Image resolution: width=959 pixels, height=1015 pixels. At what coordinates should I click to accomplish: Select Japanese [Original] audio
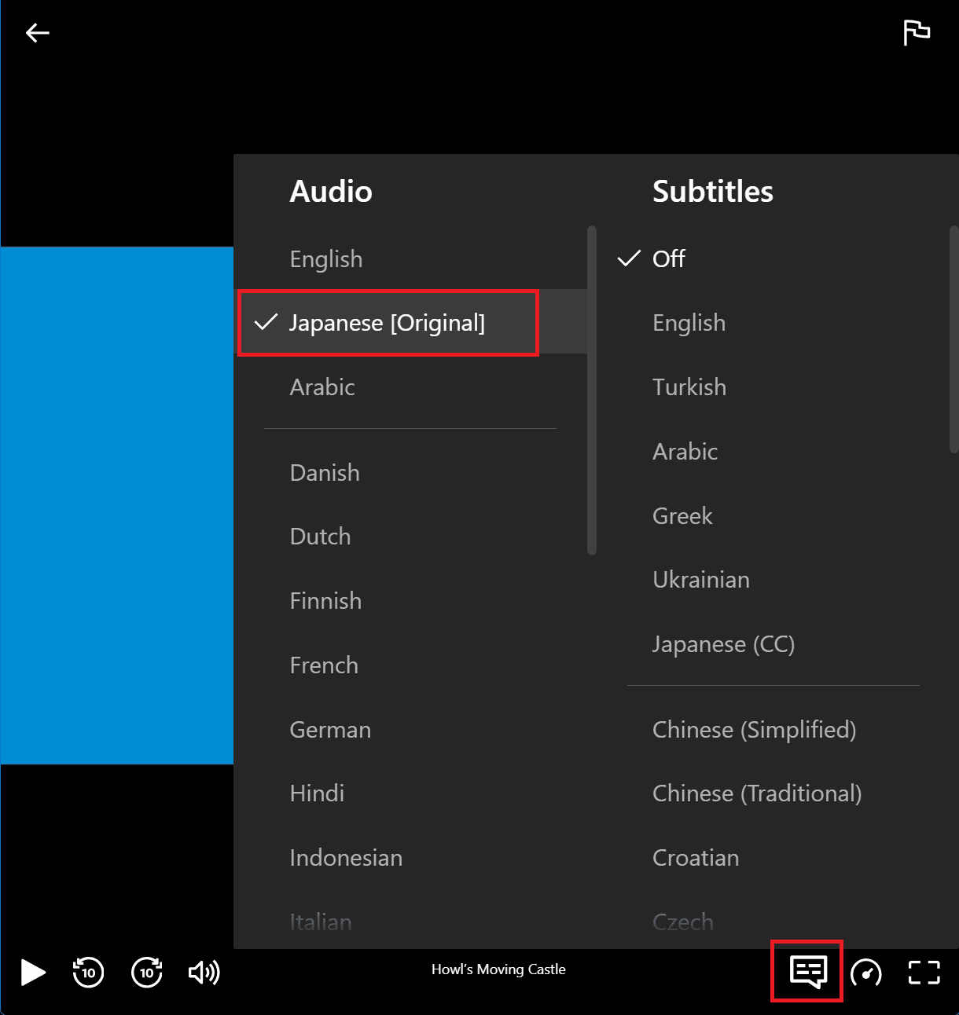coord(412,322)
